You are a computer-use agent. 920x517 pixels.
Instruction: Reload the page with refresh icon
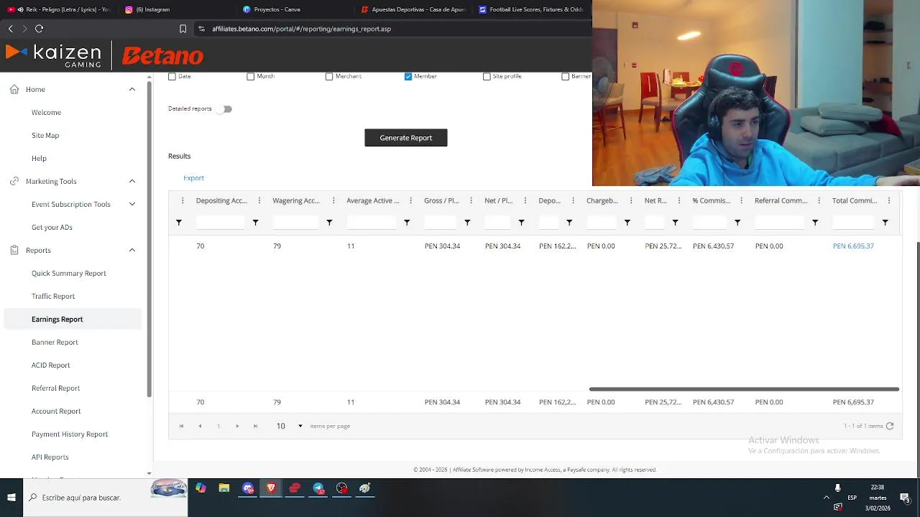pos(39,29)
